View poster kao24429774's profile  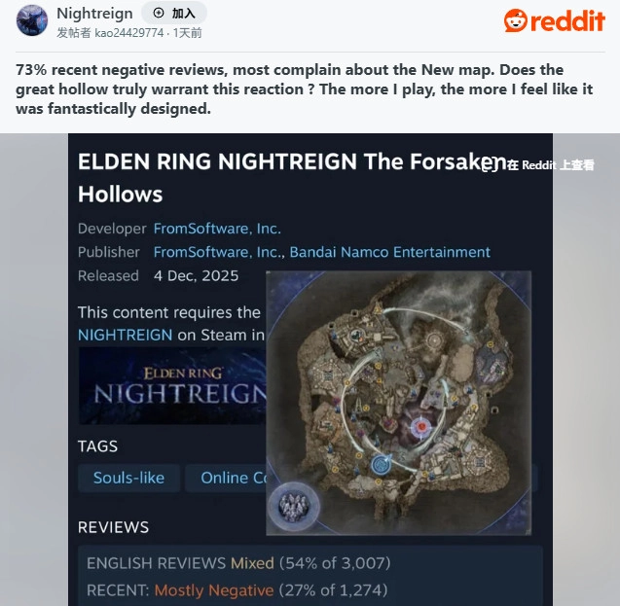(128, 33)
